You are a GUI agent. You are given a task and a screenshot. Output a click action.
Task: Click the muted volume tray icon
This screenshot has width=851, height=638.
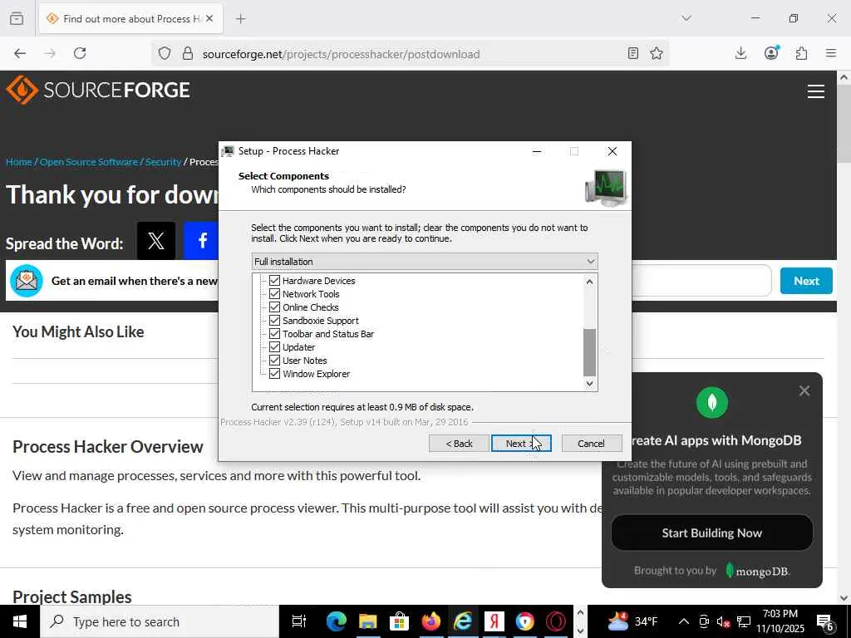pos(723,622)
